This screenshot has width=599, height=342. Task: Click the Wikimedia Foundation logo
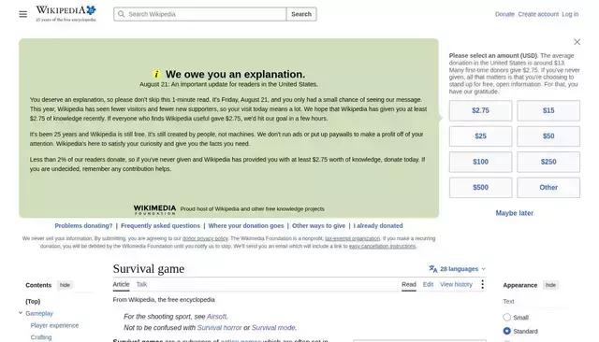[x=154, y=209]
